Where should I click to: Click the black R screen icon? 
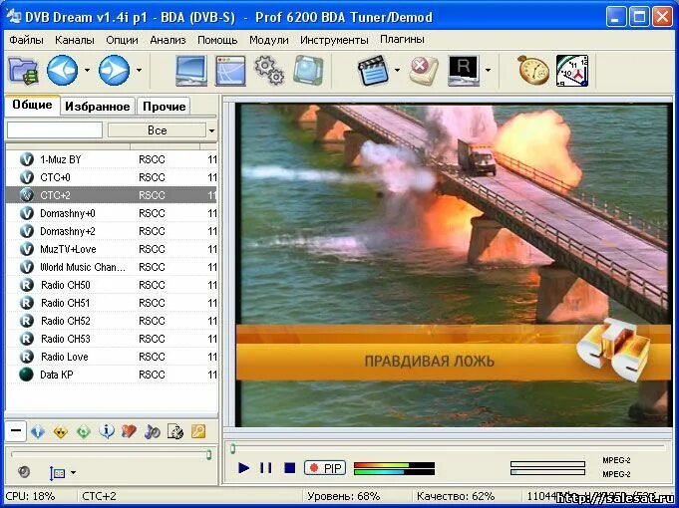point(464,70)
